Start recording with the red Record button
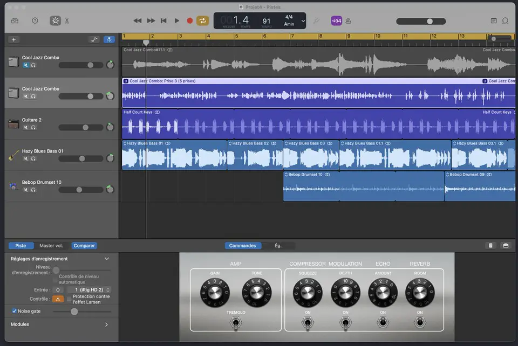Image resolution: width=518 pixels, height=346 pixels. point(189,21)
